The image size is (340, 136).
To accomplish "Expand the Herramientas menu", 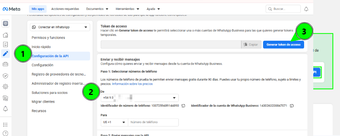I will (x=127, y=9).
